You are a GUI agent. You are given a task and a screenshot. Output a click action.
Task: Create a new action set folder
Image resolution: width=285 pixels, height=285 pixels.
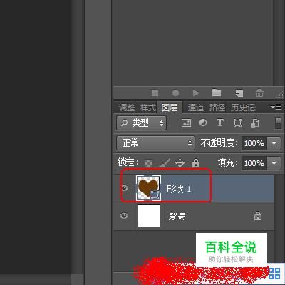[217, 93]
